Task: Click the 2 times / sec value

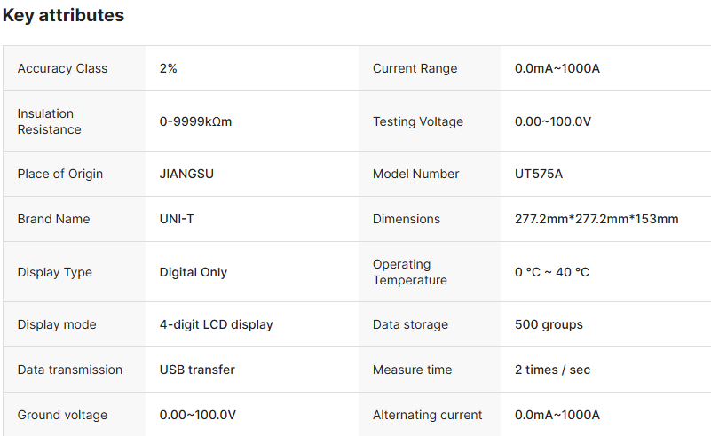Action: 552,370
